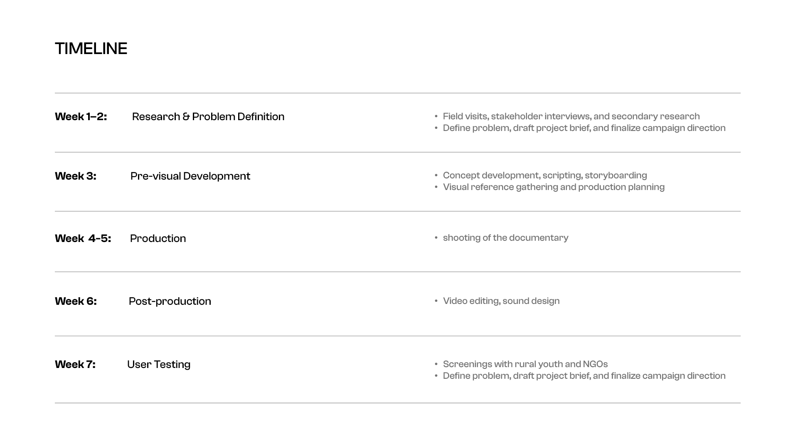This screenshot has width=798, height=437.
Task: Click the last 'Define problem' bullet line
Action: point(584,376)
